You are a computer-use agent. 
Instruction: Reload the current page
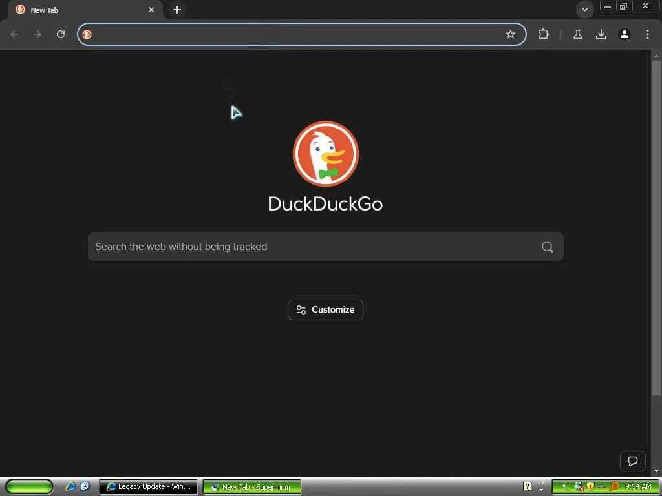click(61, 35)
